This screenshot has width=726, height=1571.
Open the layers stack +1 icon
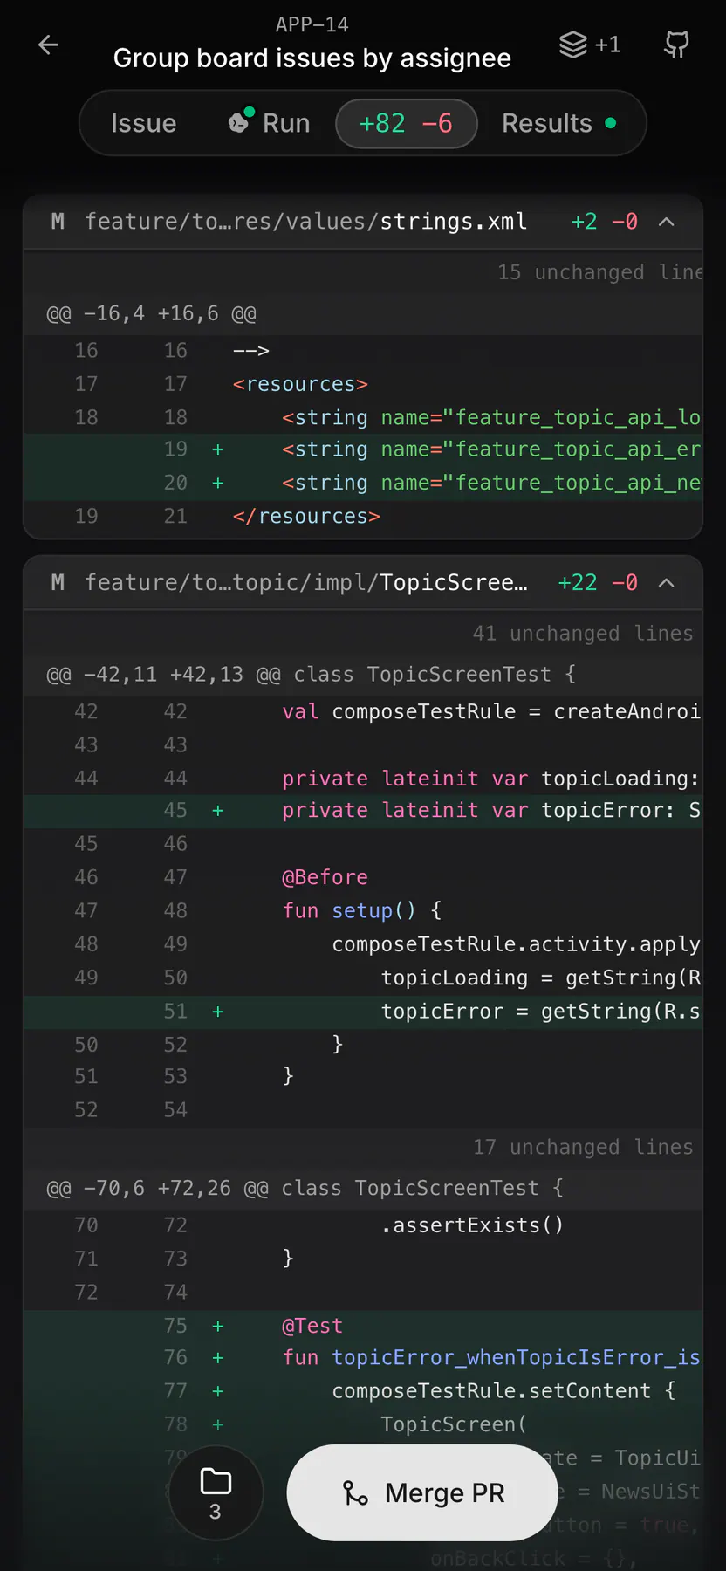(590, 45)
